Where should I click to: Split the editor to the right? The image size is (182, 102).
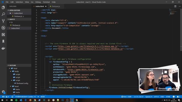175,6
